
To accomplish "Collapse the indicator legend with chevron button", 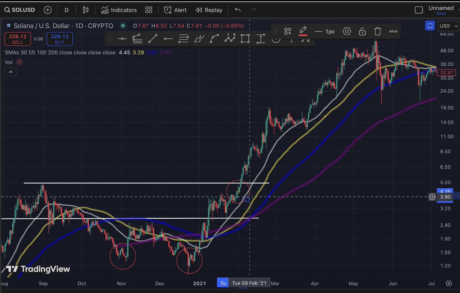I will (x=10, y=72).
